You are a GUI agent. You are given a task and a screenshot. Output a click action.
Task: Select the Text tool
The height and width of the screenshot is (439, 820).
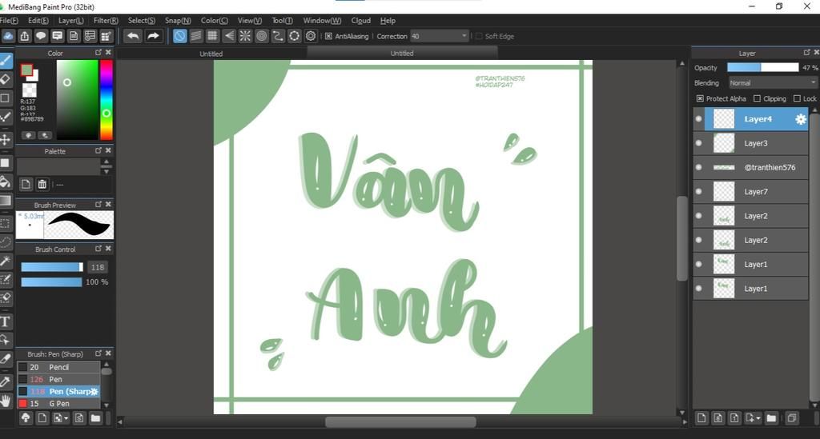(x=6, y=321)
